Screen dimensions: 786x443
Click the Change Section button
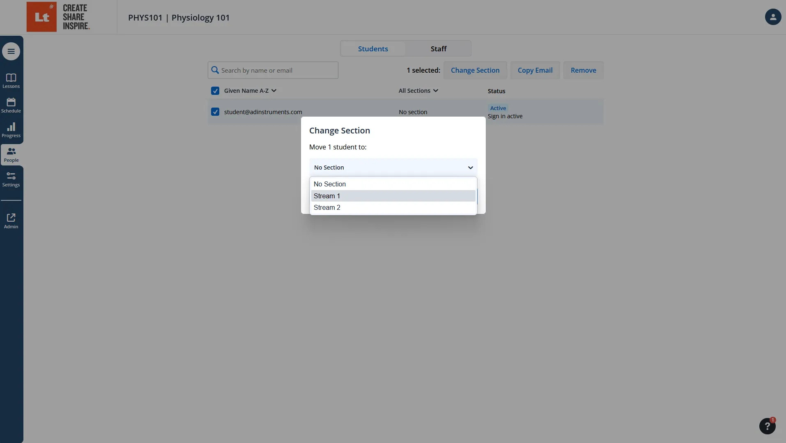[475, 70]
